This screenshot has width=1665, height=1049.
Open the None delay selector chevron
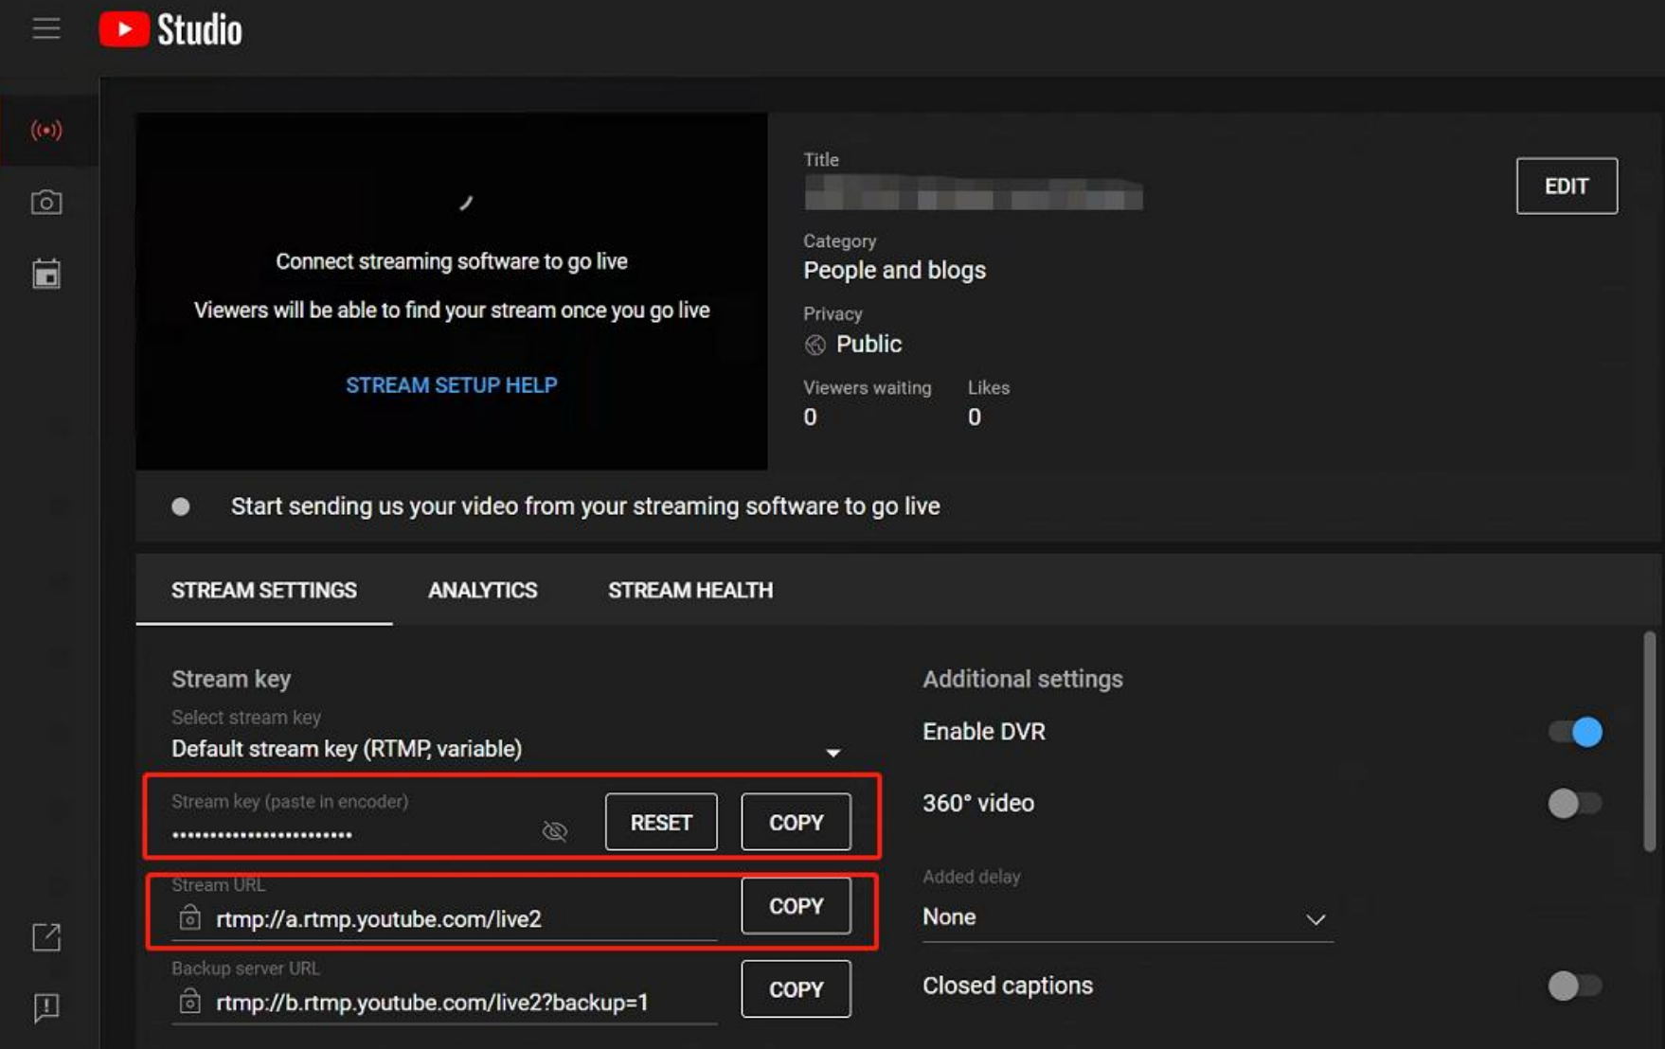(1316, 917)
